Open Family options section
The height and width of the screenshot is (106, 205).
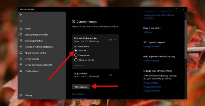32,71
